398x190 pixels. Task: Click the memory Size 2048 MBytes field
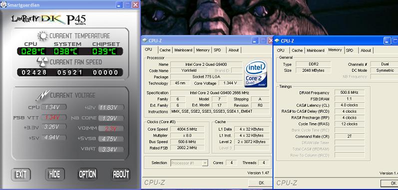coord(313,70)
